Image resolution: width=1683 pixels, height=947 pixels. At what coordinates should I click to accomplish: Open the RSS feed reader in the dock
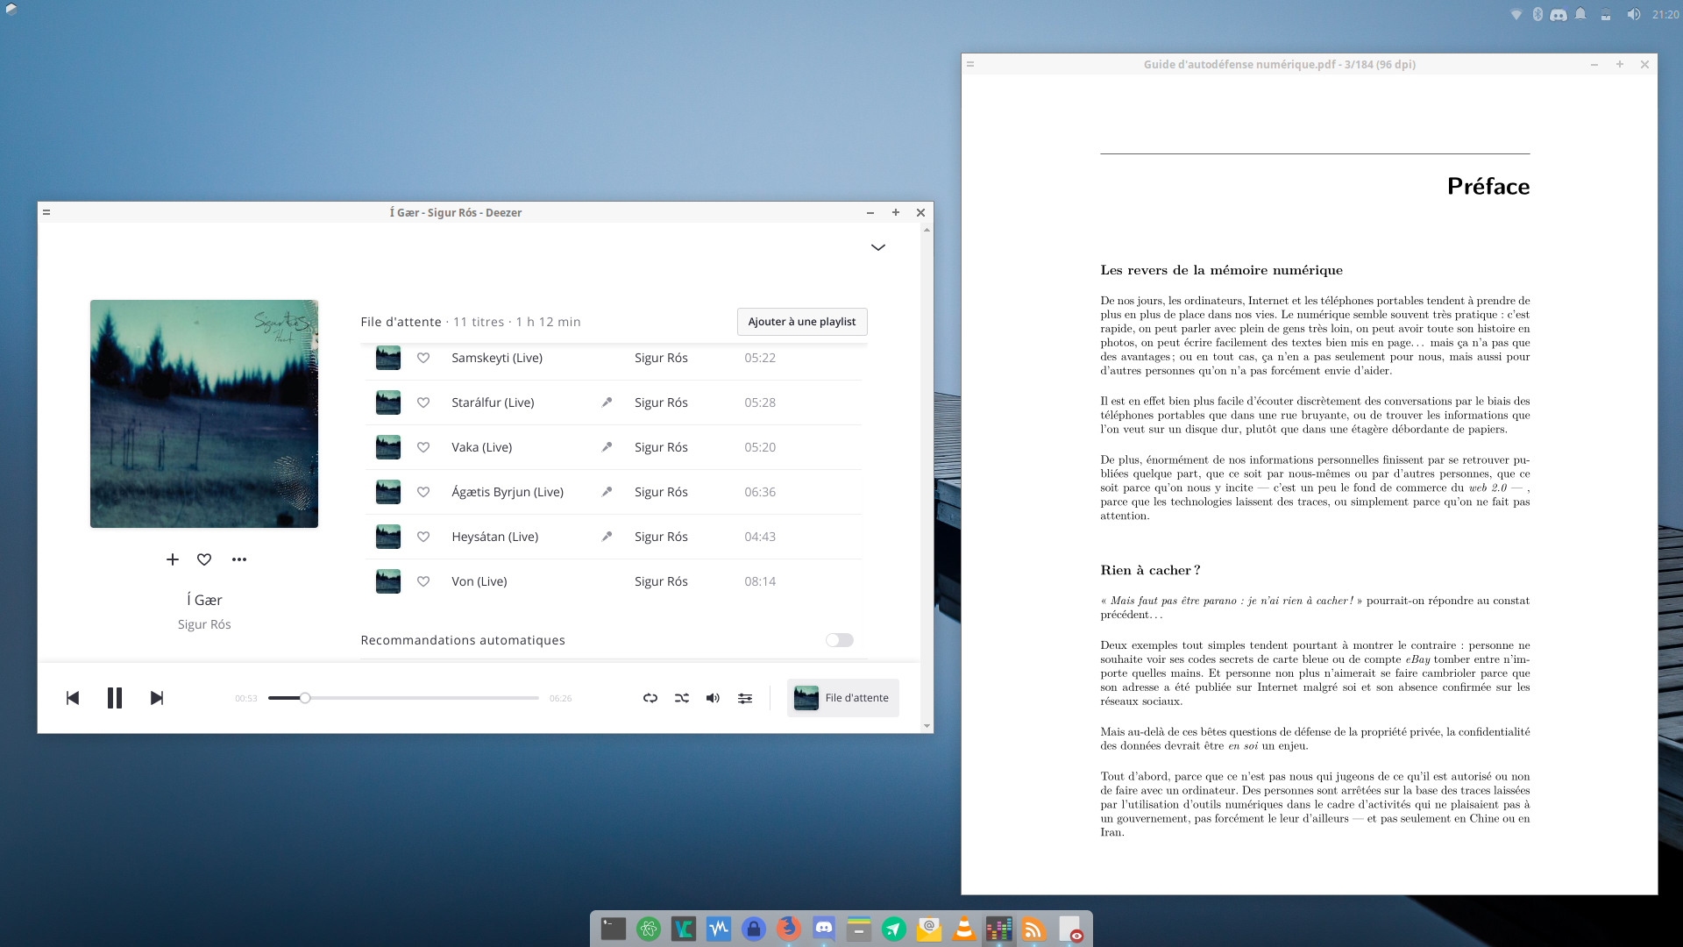[x=1034, y=929]
